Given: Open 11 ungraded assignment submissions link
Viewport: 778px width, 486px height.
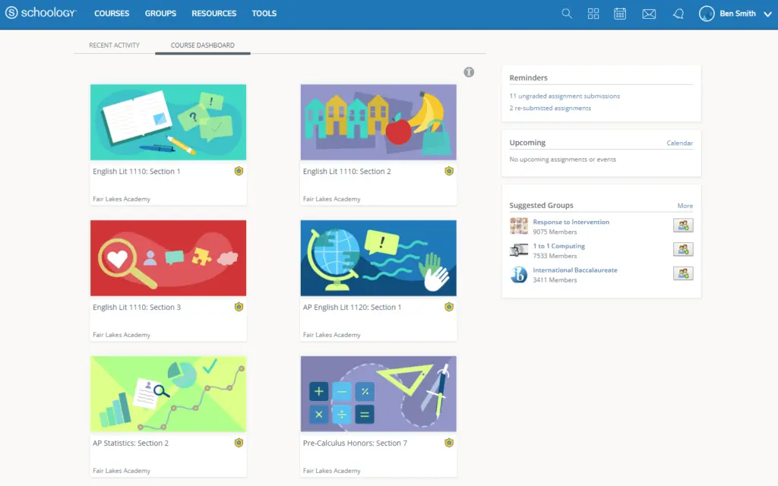Looking at the screenshot, I should pyautogui.click(x=565, y=96).
